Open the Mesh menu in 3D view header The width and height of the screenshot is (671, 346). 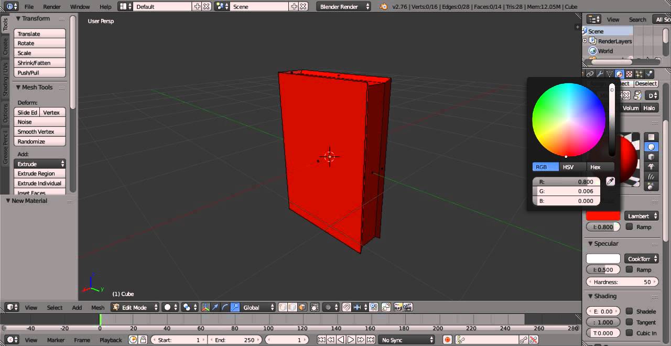98,307
